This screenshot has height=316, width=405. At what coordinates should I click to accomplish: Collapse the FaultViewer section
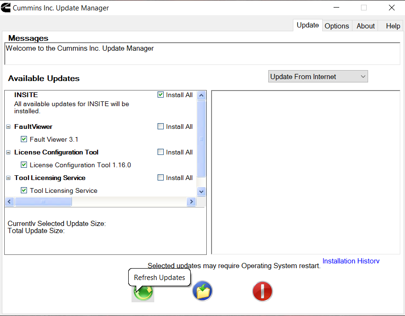click(7, 126)
